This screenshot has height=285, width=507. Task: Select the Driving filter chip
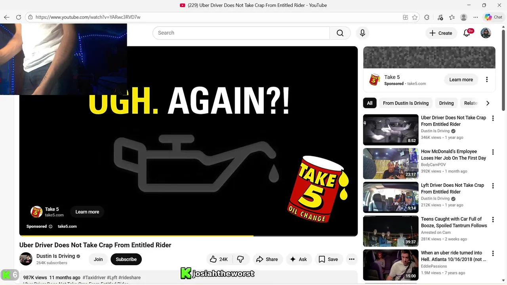(446, 103)
